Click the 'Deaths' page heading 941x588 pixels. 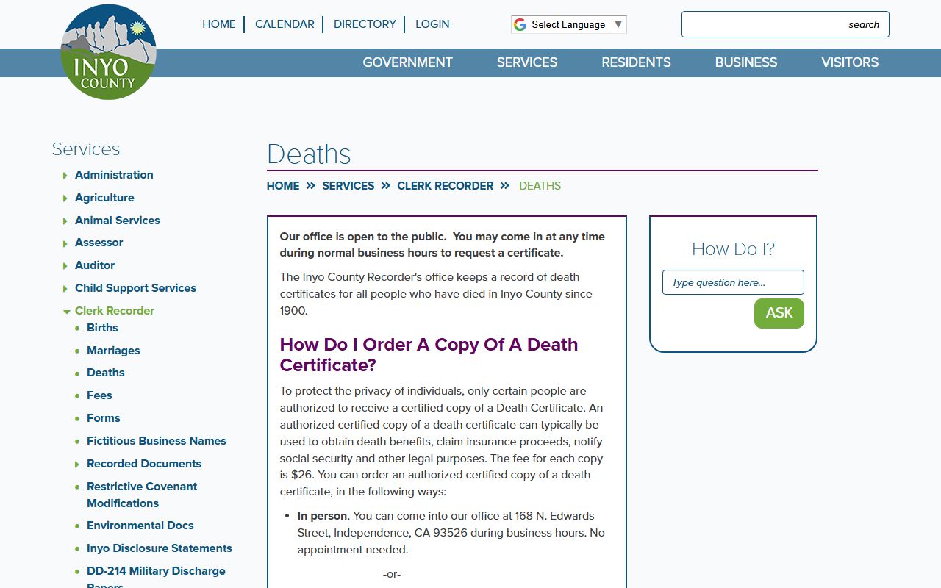pyautogui.click(x=309, y=154)
